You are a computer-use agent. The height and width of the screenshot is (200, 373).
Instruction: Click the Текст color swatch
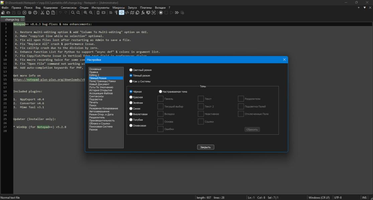tap(201, 99)
